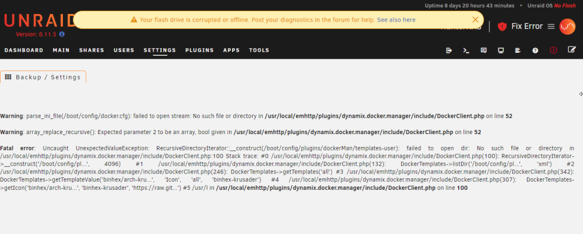Go to the Dashboard menu
The width and height of the screenshot is (583, 234).
pos(24,51)
